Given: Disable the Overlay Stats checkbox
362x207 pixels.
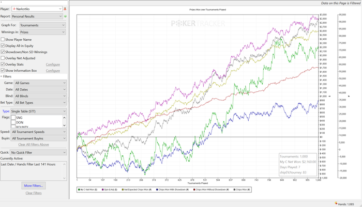Looking at the screenshot, I should 3,64.
